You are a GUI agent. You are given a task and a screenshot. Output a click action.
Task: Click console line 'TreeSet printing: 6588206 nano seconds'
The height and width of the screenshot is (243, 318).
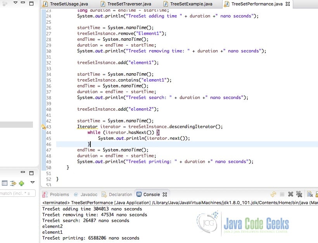(91, 238)
